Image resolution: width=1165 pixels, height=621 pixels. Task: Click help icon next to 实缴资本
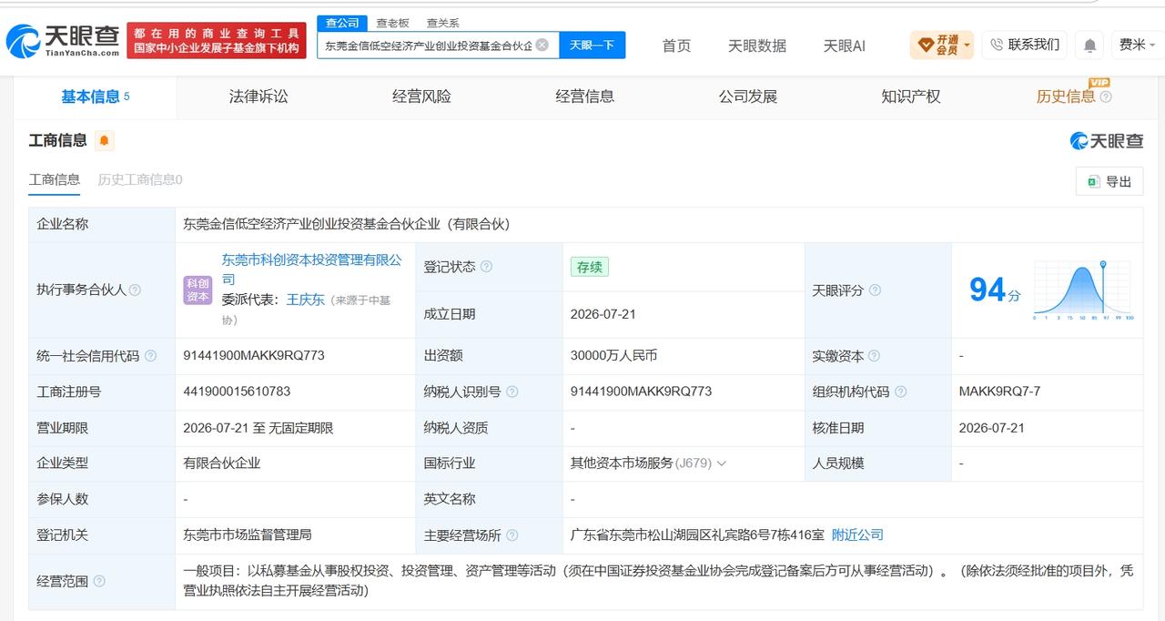point(874,356)
